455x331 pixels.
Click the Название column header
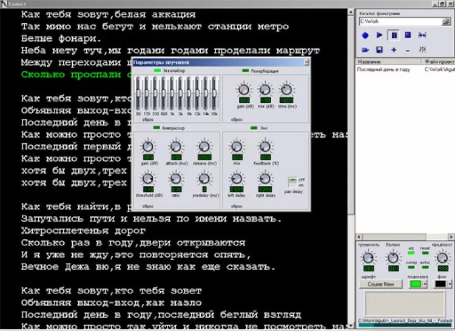coord(388,61)
